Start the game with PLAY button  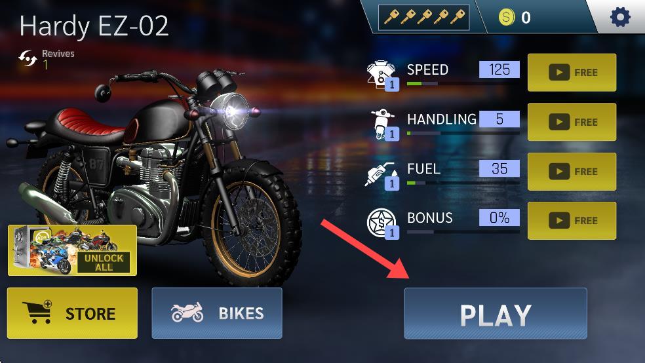point(496,314)
